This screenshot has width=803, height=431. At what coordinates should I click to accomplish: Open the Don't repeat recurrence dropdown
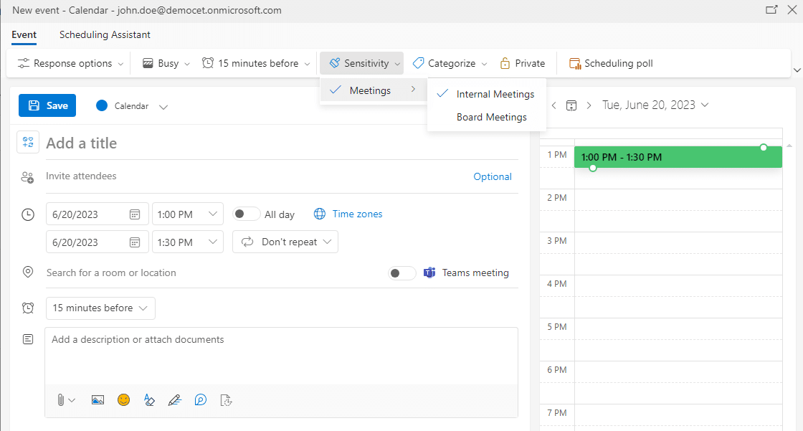[285, 242]
